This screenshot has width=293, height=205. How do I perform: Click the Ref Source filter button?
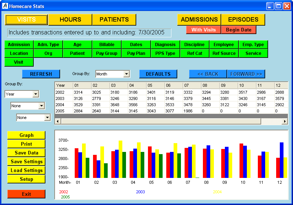tap(224, 53)
